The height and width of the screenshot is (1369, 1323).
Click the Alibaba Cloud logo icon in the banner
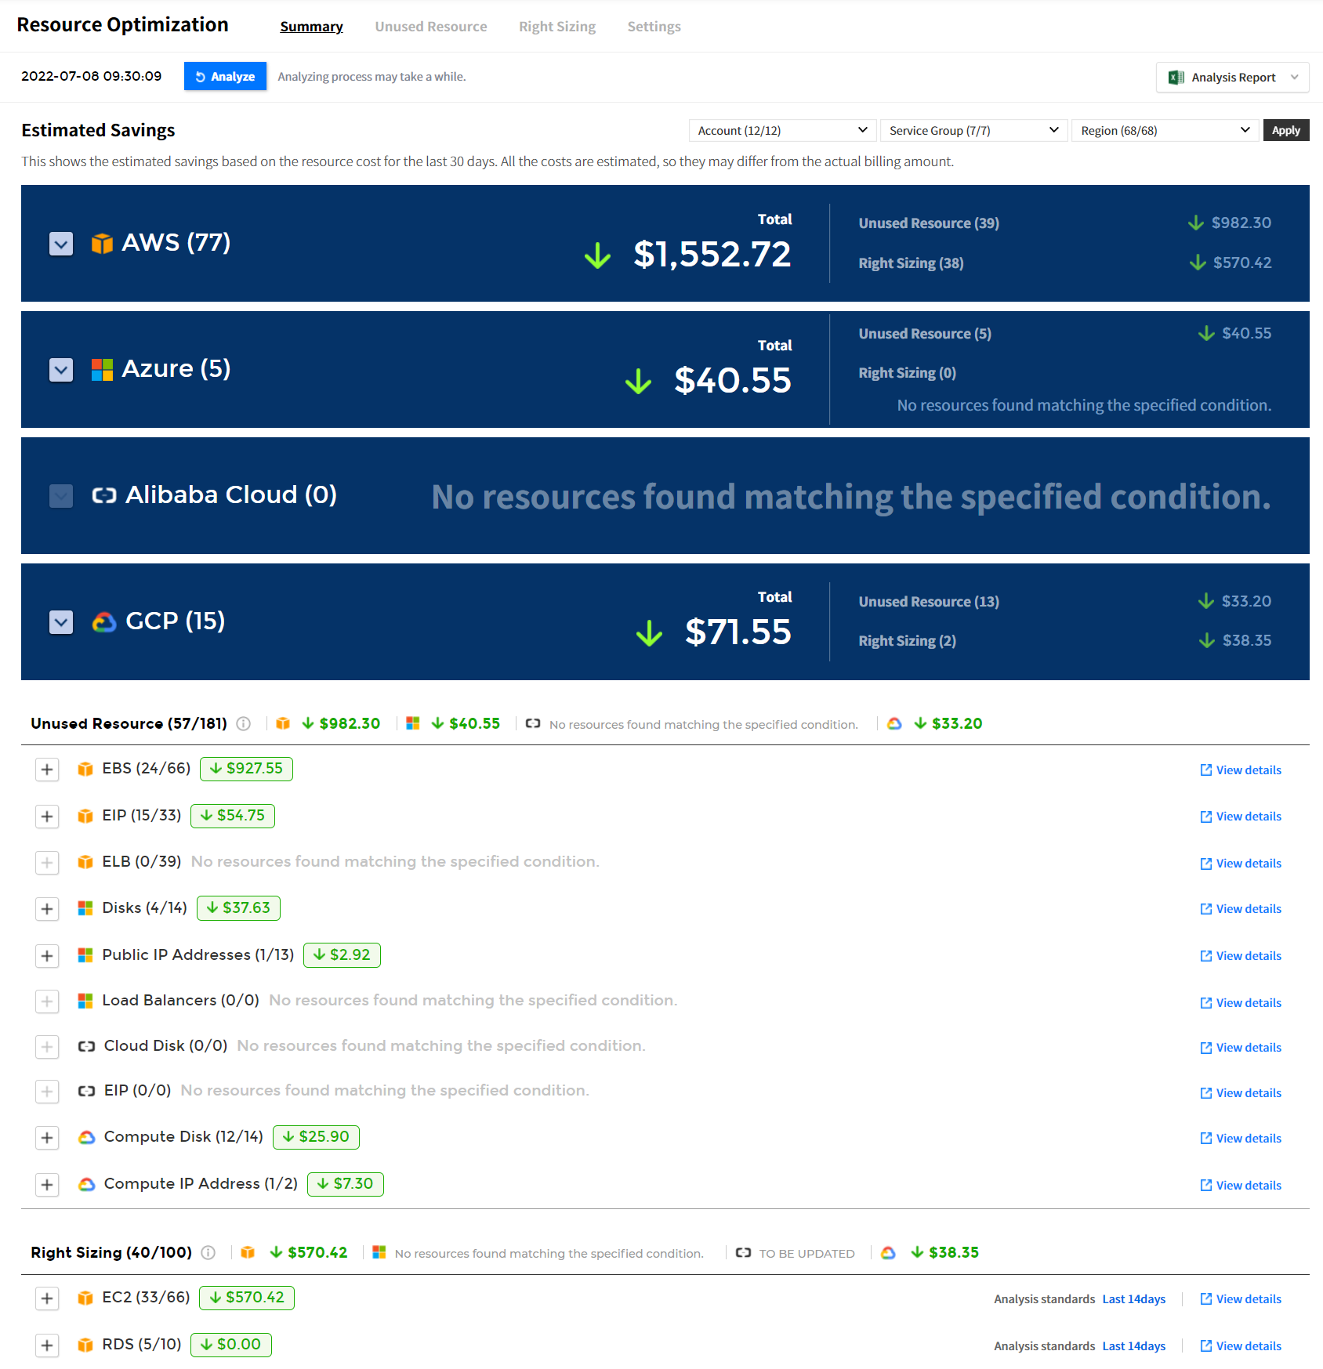(x=103, y=495)
